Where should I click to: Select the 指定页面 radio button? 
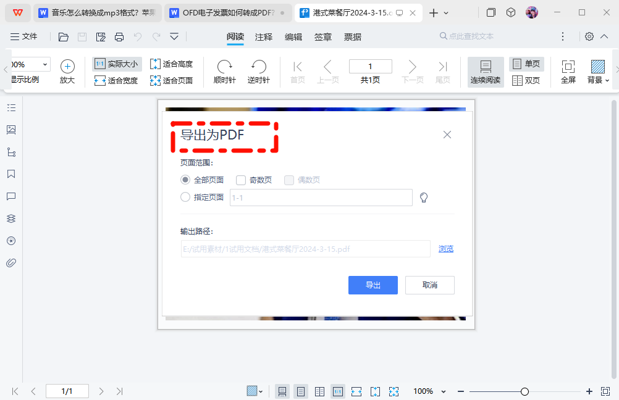(185, 198)
